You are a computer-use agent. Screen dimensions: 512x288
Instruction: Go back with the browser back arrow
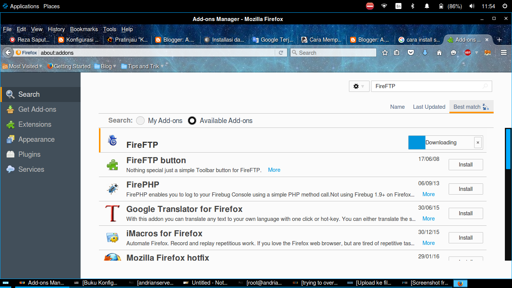[8, 52]
